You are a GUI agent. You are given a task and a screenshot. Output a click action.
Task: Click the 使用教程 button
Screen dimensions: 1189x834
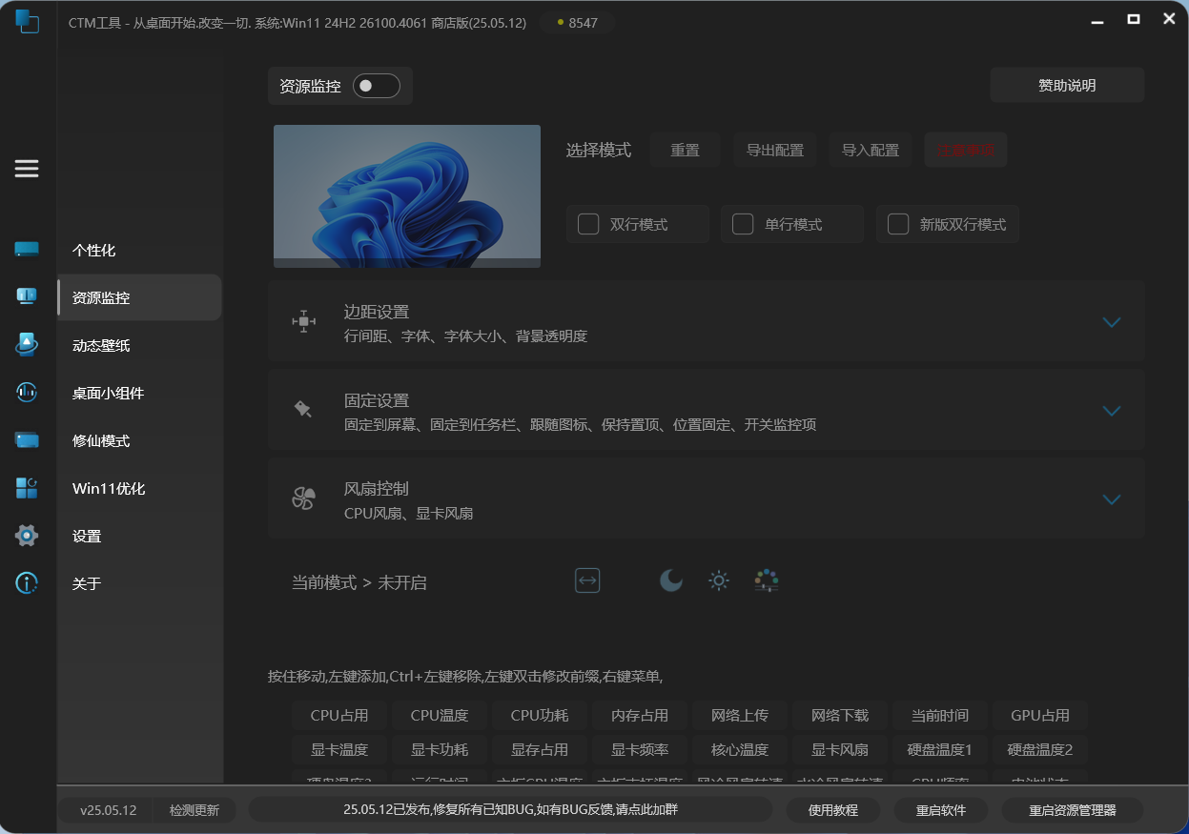coord(833,810)
